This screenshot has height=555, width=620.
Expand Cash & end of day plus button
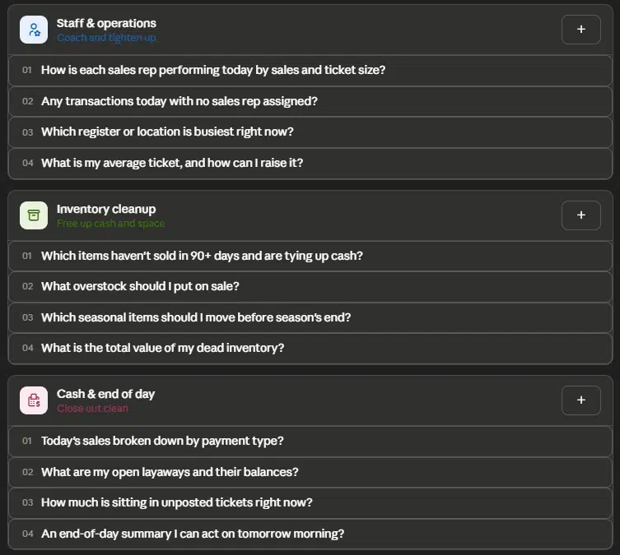[x=580, y=400]
